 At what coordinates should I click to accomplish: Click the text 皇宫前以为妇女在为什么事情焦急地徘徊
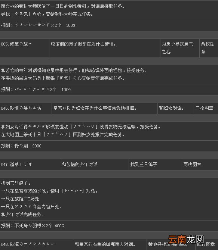coord(95,108)
